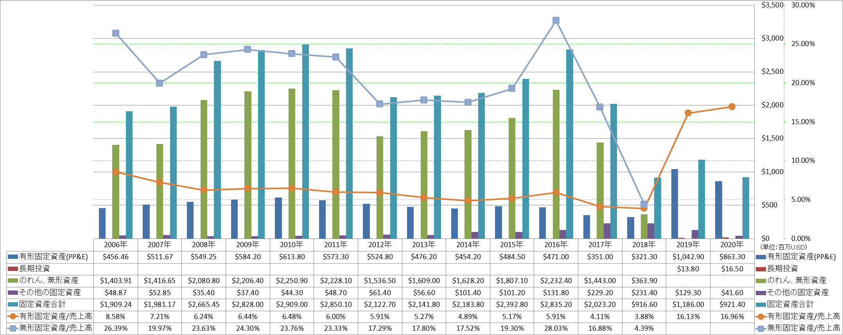The width and height of the screenshot is (843, 335).
Task: Click the 8.58% ratio cell
Action: point(116,317)
